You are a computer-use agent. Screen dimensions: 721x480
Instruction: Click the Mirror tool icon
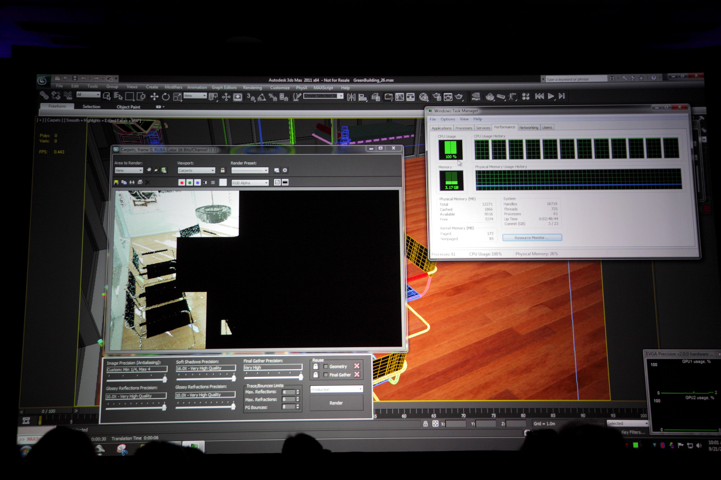tap(351, 97)
